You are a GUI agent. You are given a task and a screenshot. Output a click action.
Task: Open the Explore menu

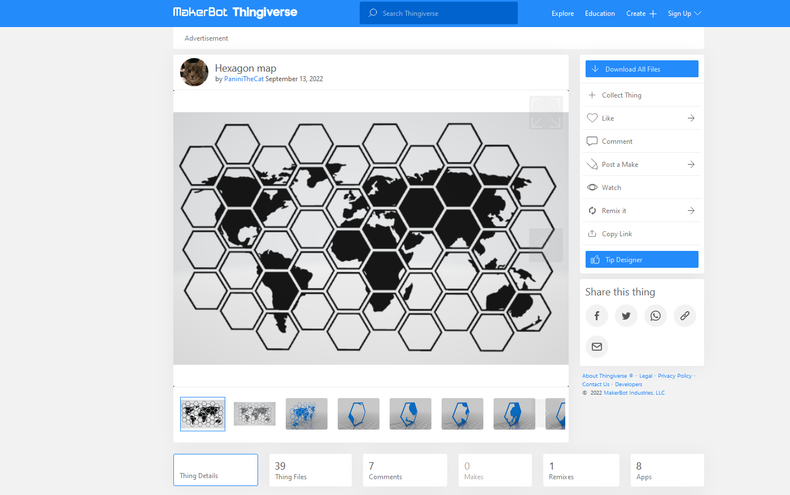(562, 14)
